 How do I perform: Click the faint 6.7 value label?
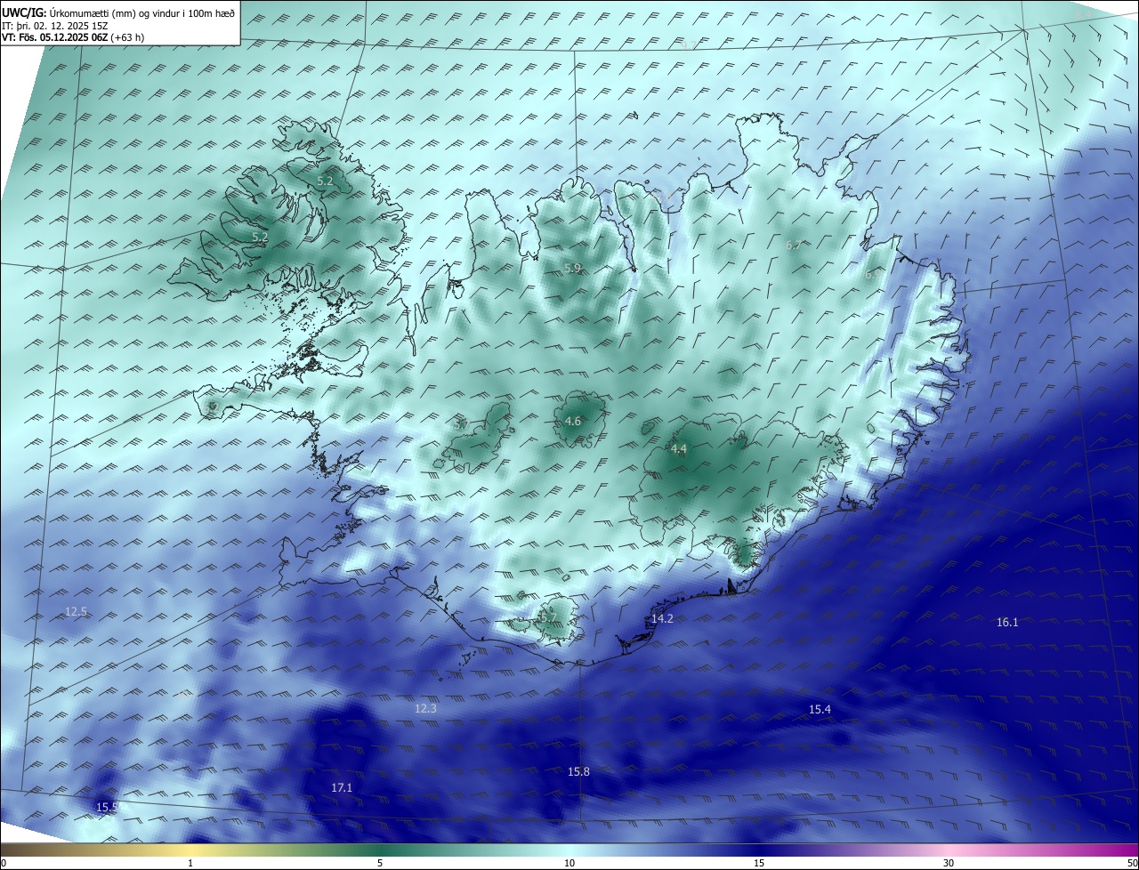[794, 245]
